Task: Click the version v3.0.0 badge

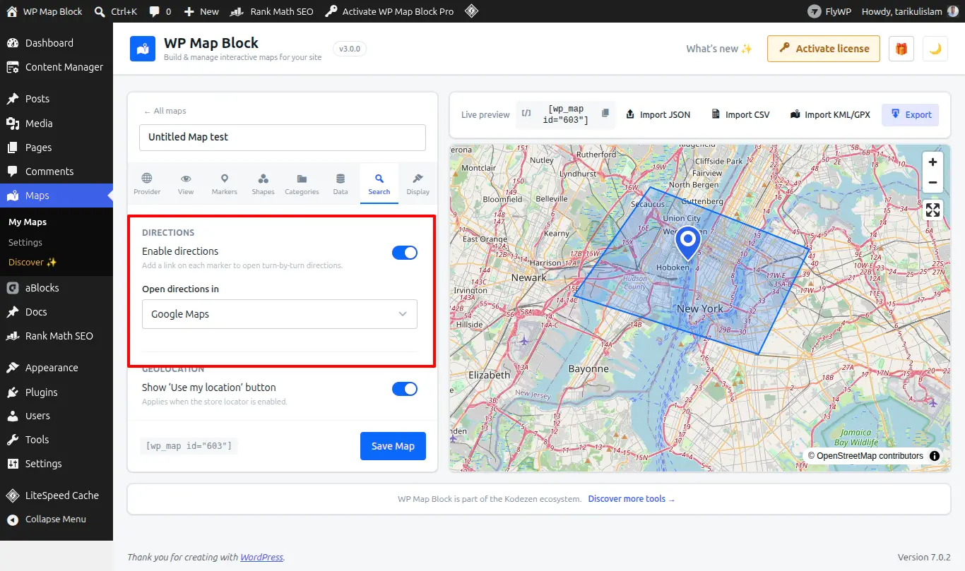Action: tap(350, 49)
